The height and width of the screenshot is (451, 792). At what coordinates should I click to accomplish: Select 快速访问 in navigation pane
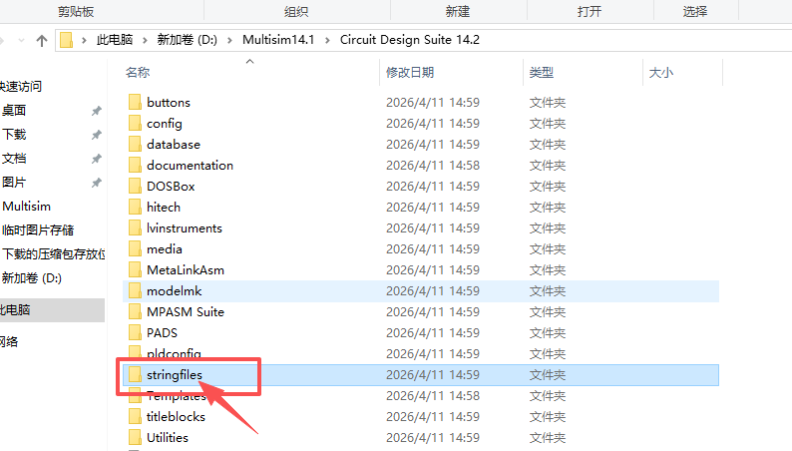[21, 87]
